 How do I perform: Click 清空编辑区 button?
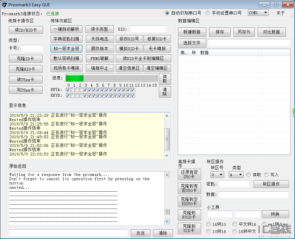pyautogui.click(x=157, y=68)
